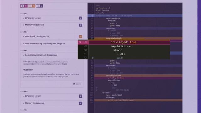
Task: Click the L badge on the Line #63 CPU limits row
Action: pyautogui.click(x=81, y=18)
